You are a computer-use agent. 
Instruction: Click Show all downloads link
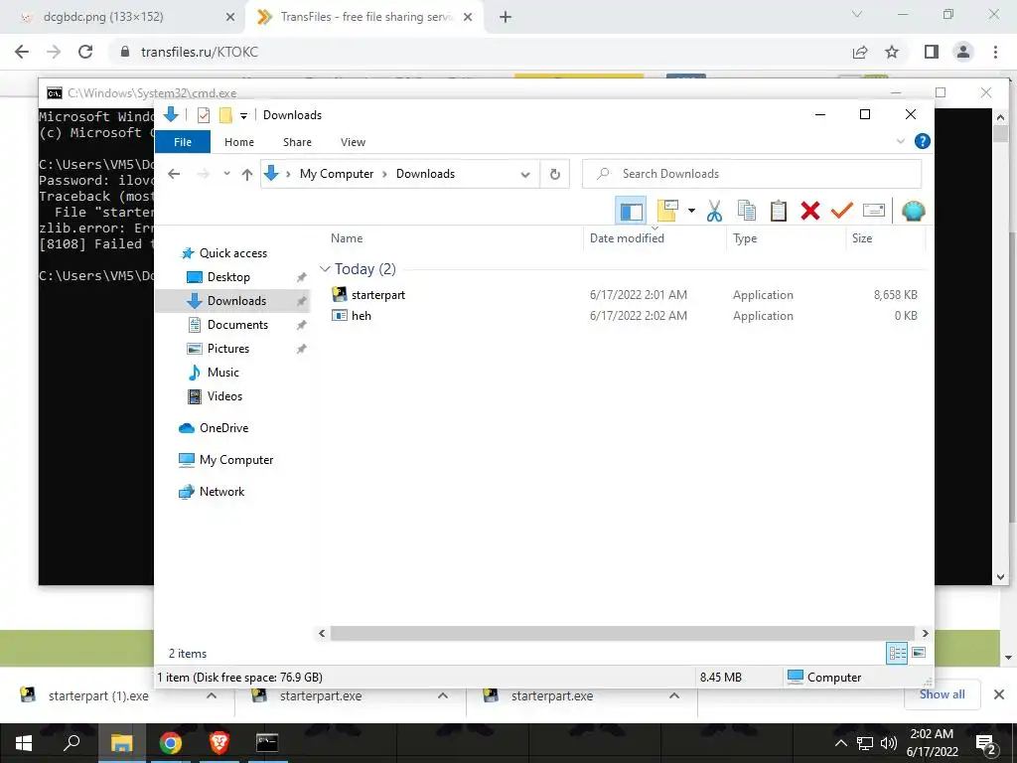[942, 694]
